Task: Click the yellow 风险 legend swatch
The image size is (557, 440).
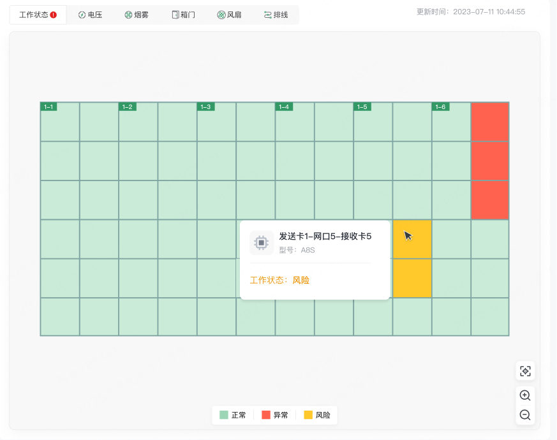Action: [x=308, y=414]
